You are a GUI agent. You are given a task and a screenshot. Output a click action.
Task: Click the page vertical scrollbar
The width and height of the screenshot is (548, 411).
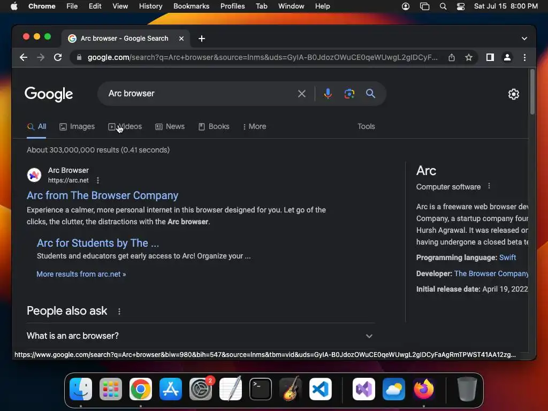(x=532, y=92)
